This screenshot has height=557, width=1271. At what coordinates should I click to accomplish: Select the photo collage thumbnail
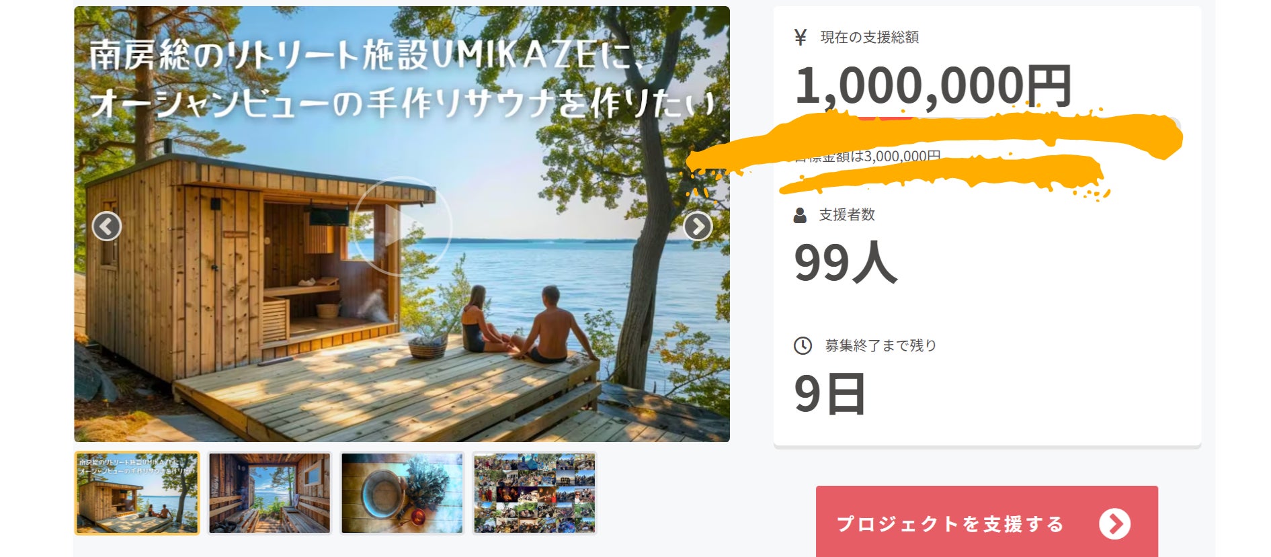pos(534,493)
